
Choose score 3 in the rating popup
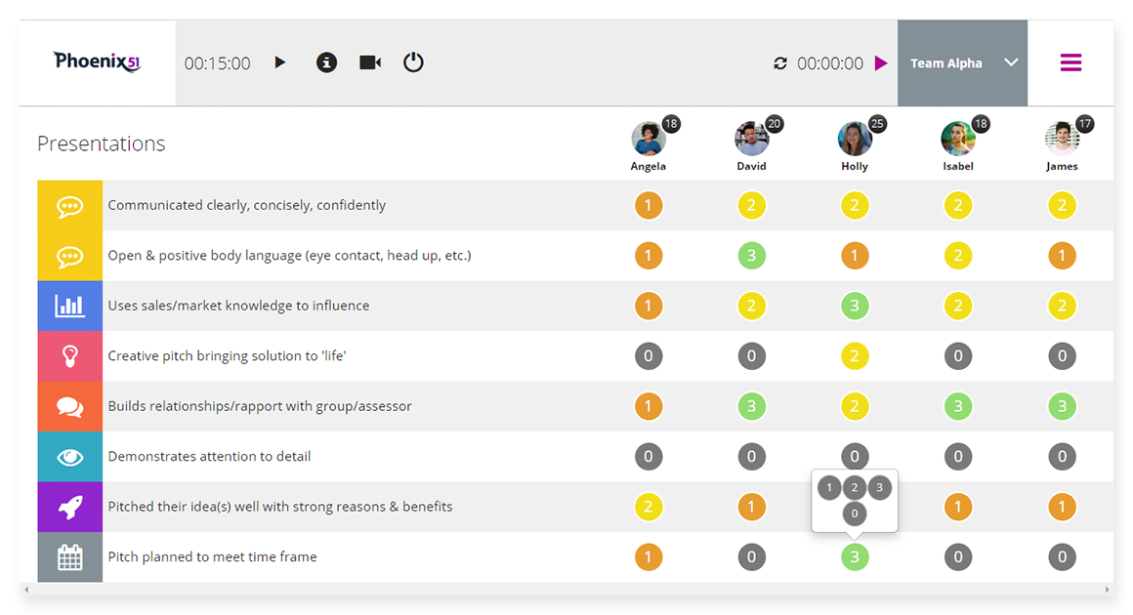[879, 488]
